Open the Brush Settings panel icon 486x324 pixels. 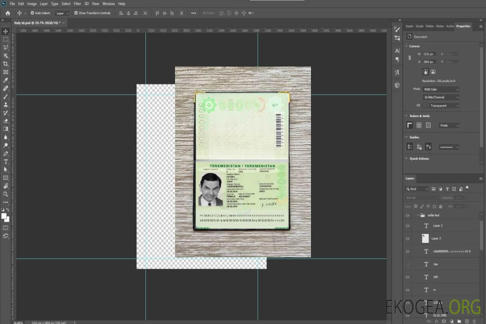397,38
